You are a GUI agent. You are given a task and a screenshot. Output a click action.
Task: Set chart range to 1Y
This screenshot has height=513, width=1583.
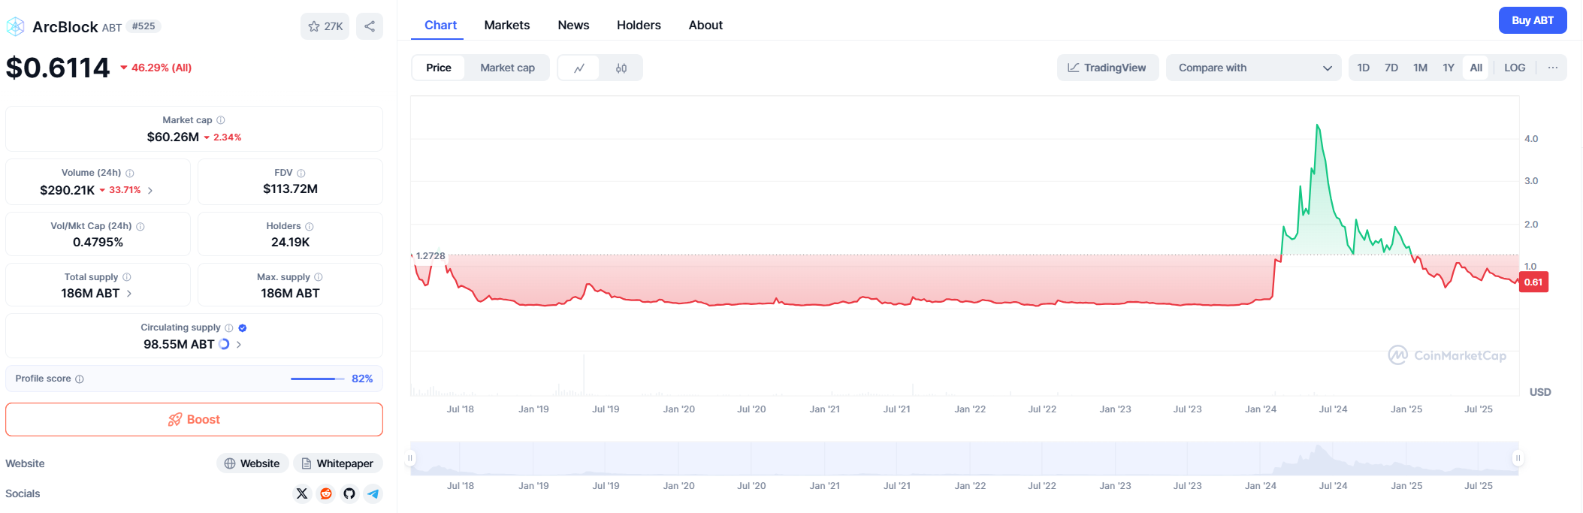(x=1449, y=68)
